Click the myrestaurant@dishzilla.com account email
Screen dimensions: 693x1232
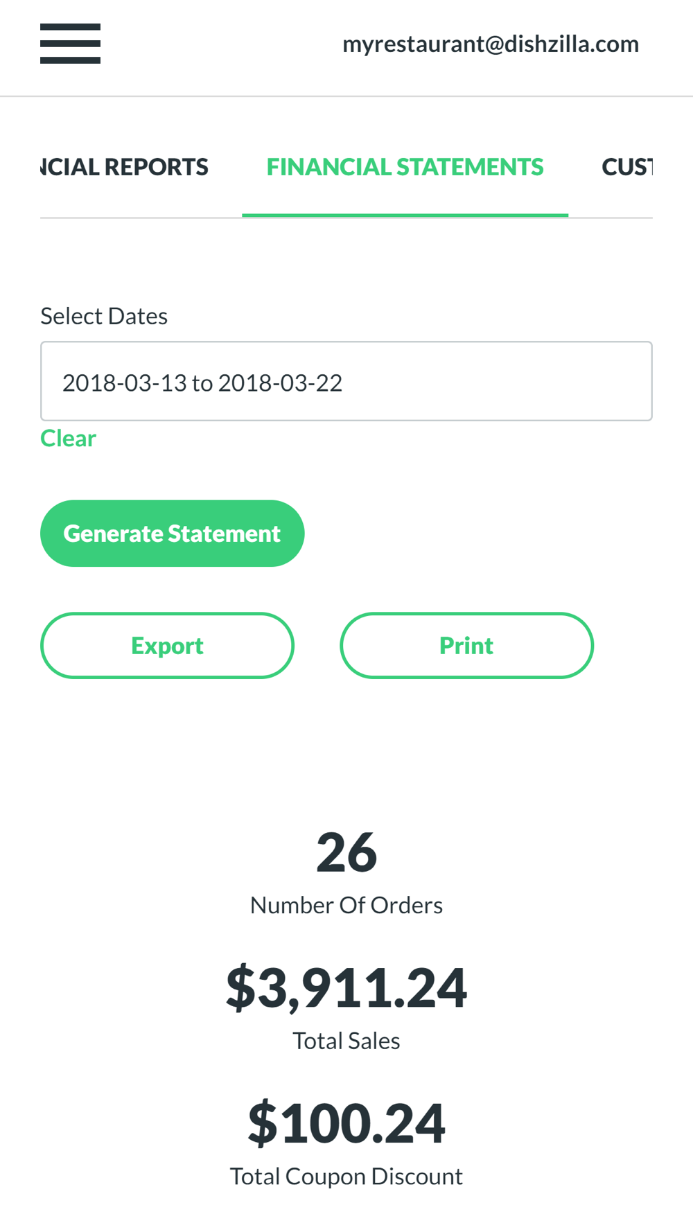[x=491, y=44]
